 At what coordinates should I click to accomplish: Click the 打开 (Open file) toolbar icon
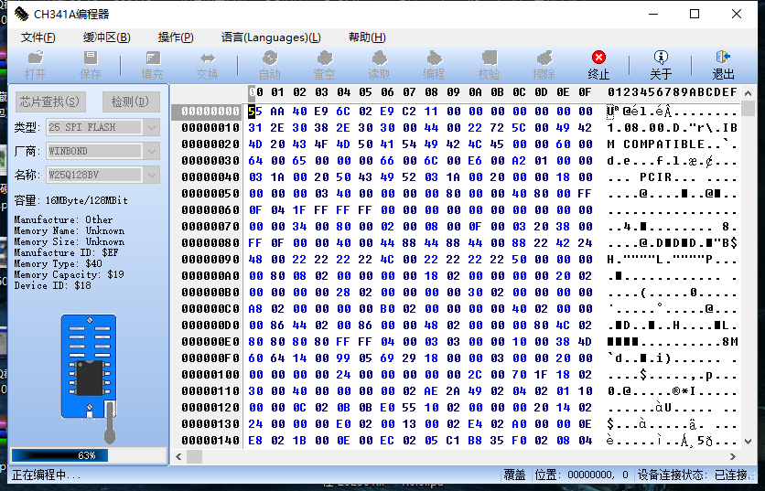[36, 64]
